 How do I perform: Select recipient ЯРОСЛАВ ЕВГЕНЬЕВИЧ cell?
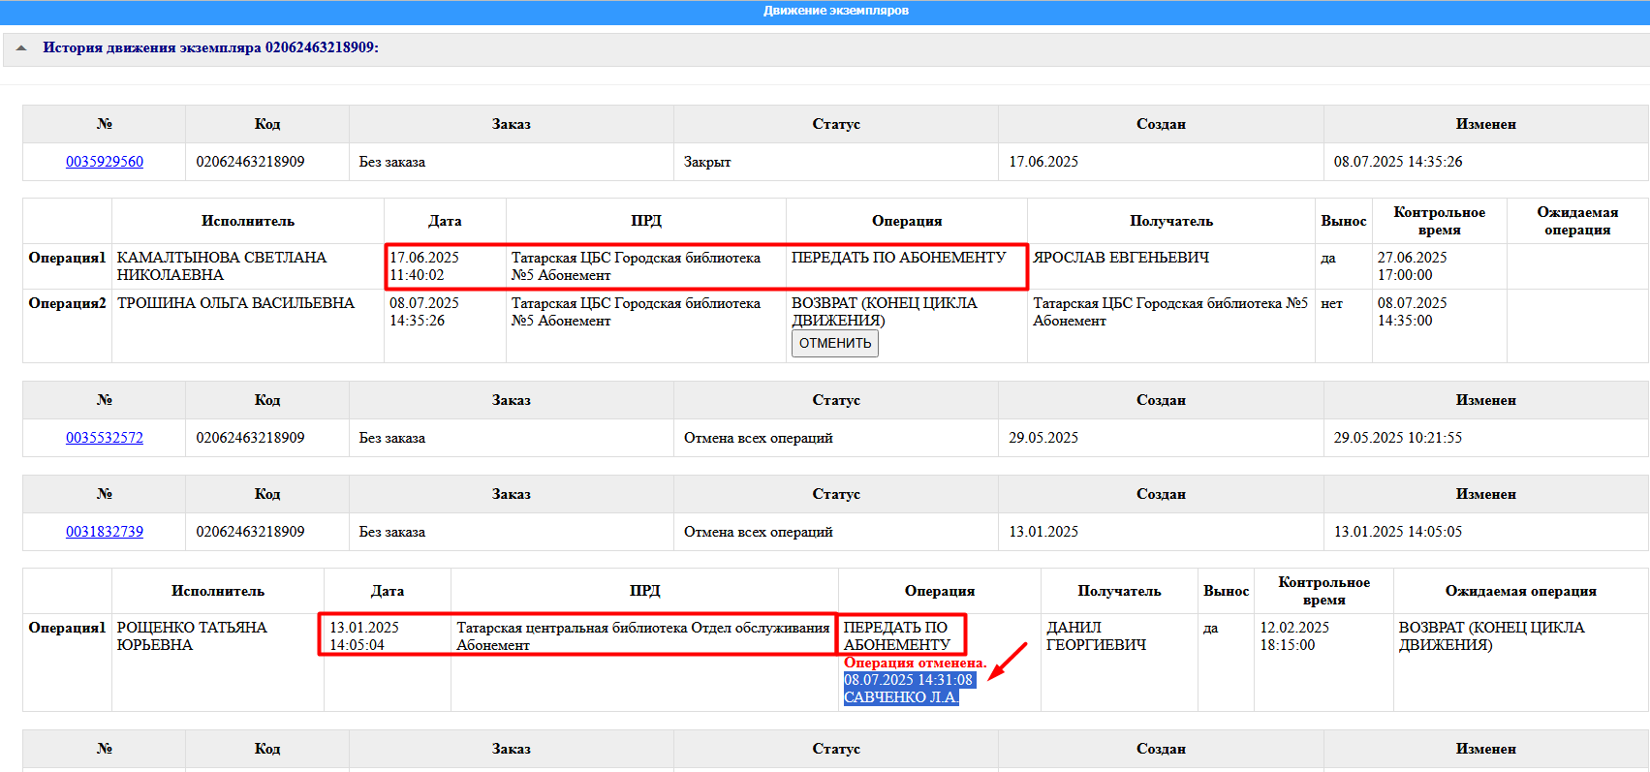[1121, 258]
